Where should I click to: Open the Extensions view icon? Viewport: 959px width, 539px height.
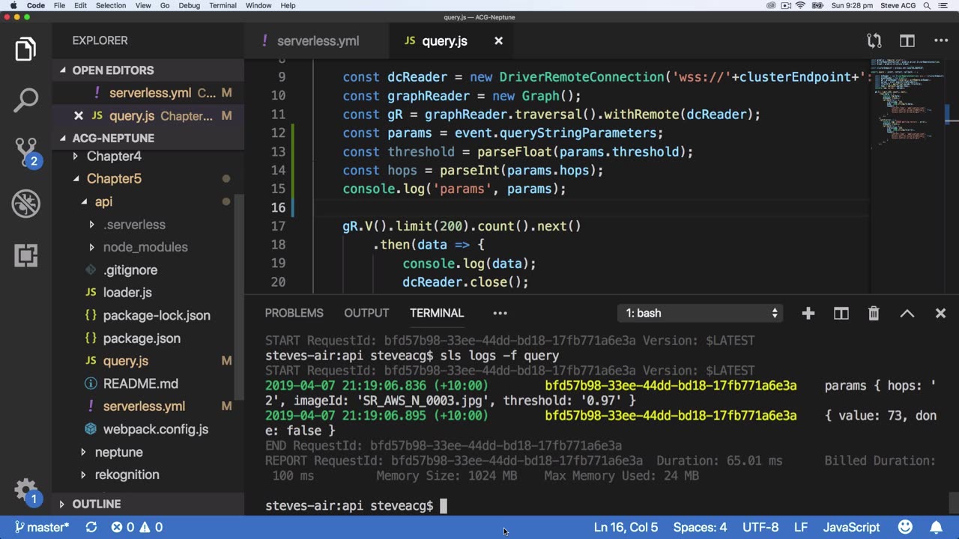[x=25, y=255]
